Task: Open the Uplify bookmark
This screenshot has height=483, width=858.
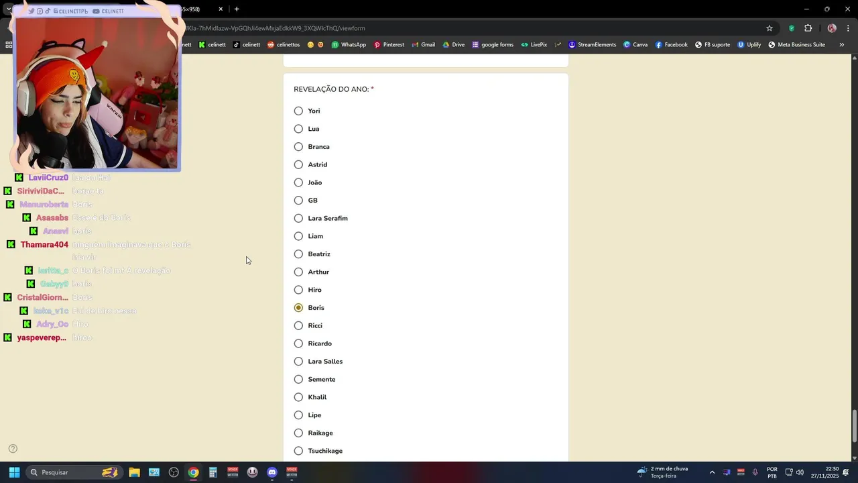Action: (x=749, y=45)
